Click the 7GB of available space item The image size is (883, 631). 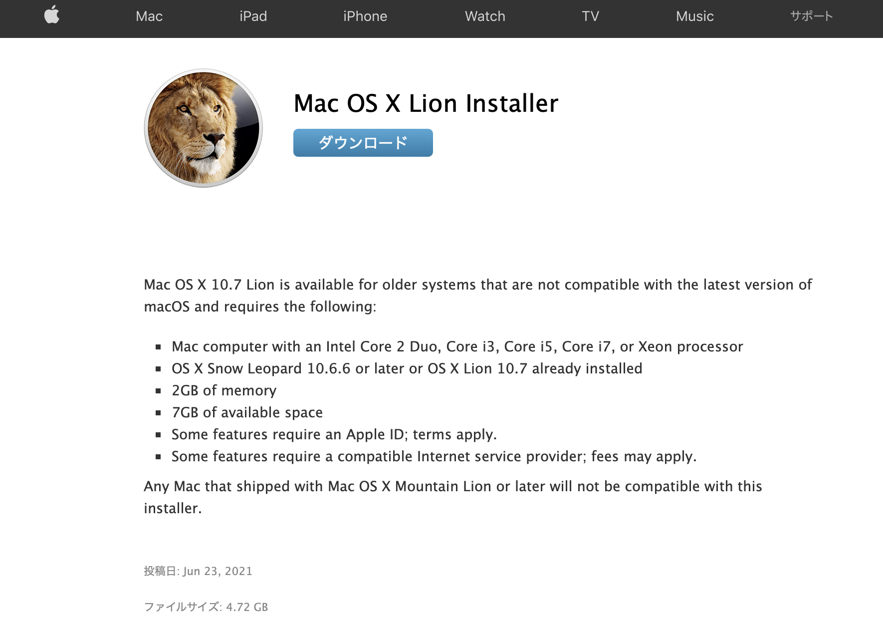click(x=247, y=412)
